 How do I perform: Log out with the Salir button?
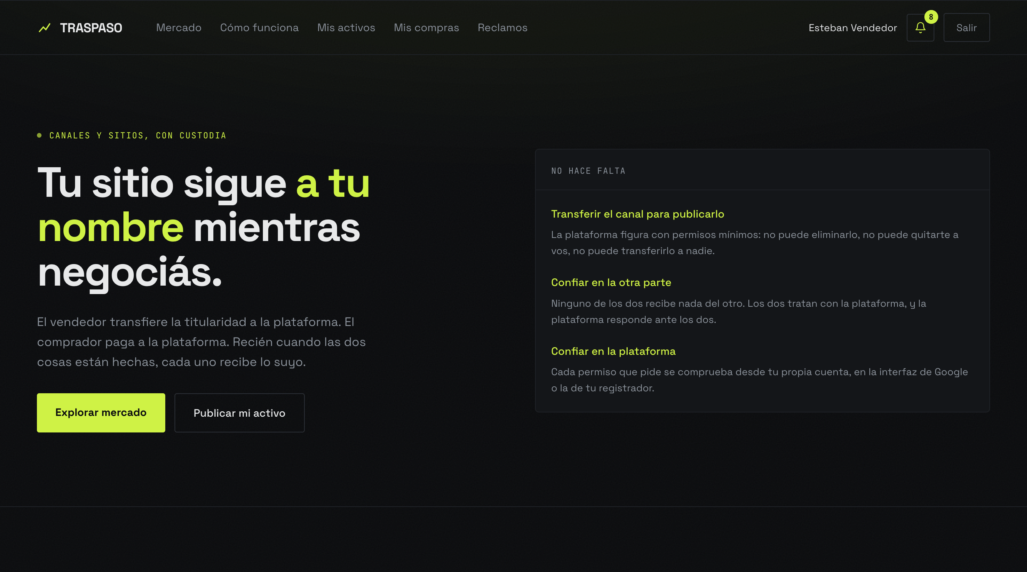(x=966, y=28)
